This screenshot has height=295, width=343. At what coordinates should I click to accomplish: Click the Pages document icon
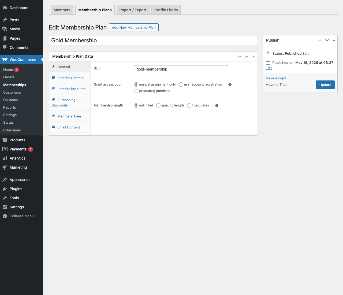pyautogui.click(x=5, y=38)
